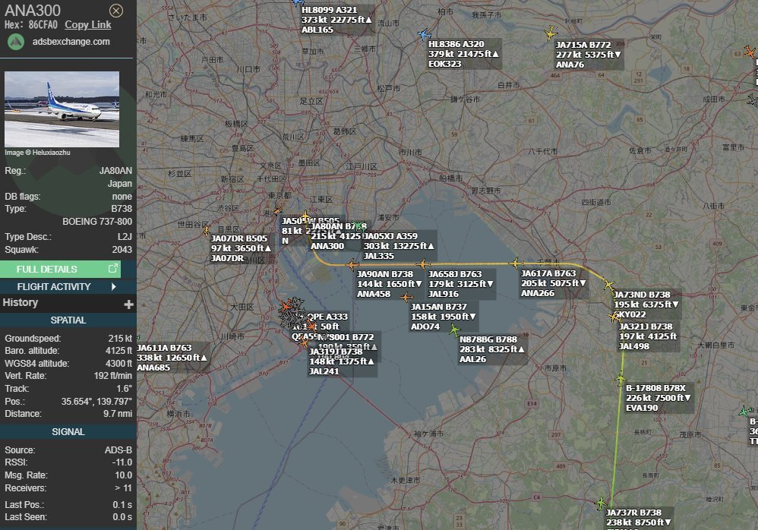The width and height of the screenshot is (758, 530).
Task: Click the SIGNAL section header
Action: (68, 432)
